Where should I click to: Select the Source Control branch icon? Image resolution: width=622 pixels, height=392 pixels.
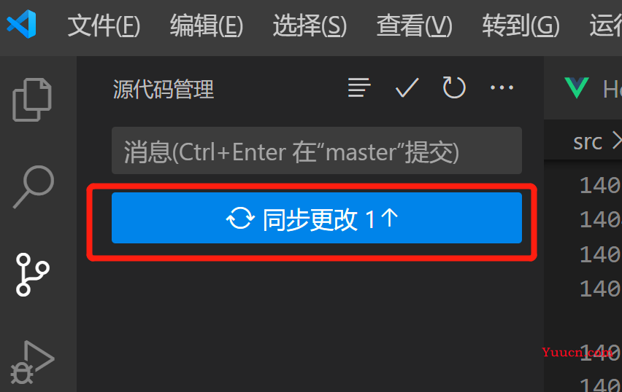[x=33, y=275]
